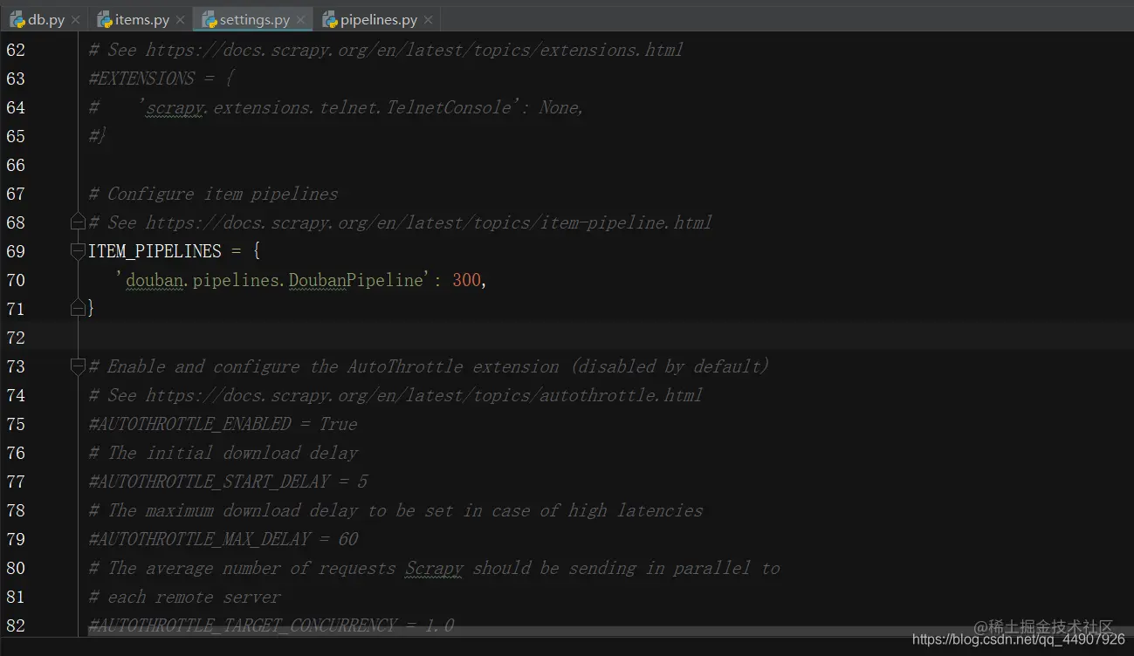Click the '#}' comment on line 65
This screenshot has width=1134, height=656.
coord(97,136)
